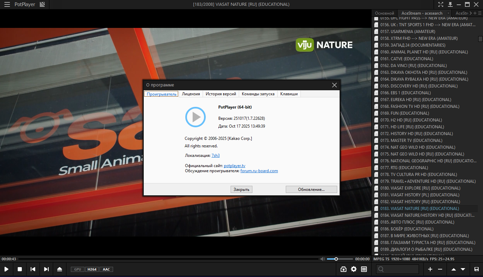This screenshot has width=483, height=277.
Task: Jump to the previous playlist item
Action: pyautogui.click(x=33, y=269)
